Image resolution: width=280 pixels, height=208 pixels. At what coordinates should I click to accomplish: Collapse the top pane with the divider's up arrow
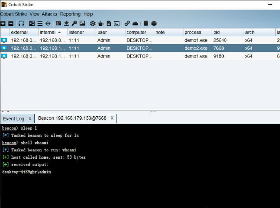click(x=3, y=112)
